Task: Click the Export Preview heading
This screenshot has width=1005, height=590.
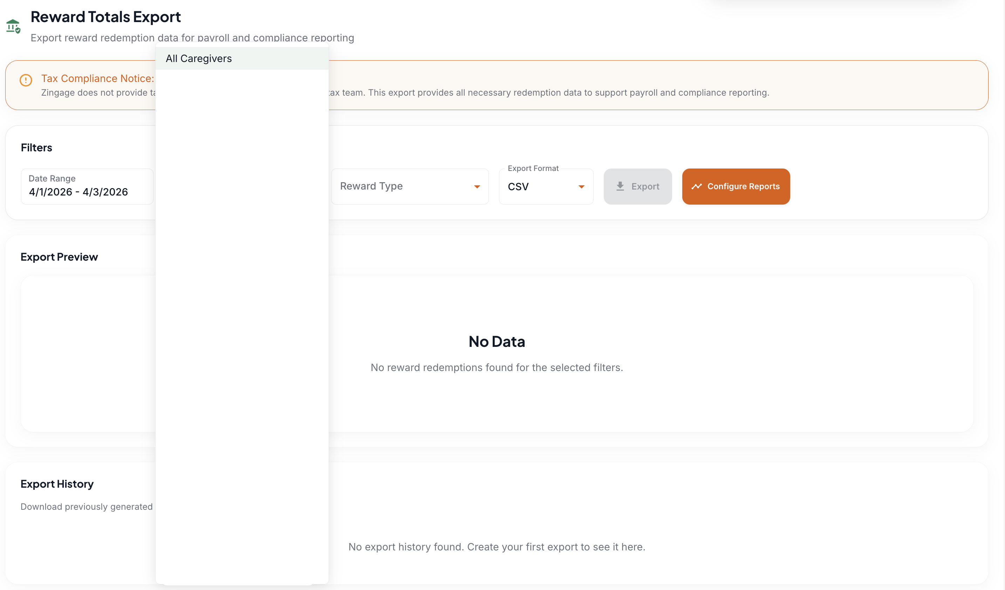Action: point(59,257)
